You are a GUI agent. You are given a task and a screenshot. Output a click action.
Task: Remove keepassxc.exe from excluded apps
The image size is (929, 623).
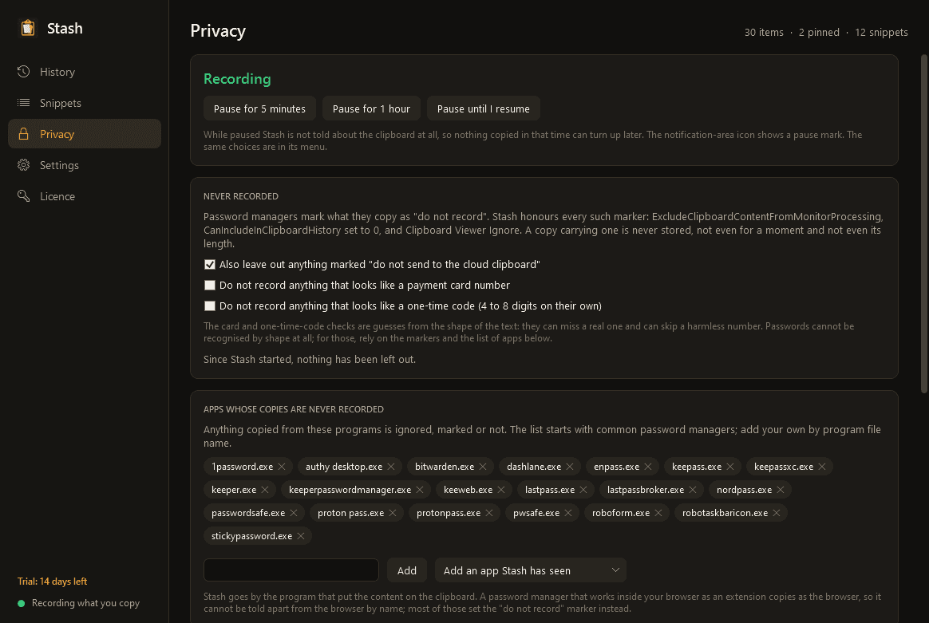pos(822,467)
